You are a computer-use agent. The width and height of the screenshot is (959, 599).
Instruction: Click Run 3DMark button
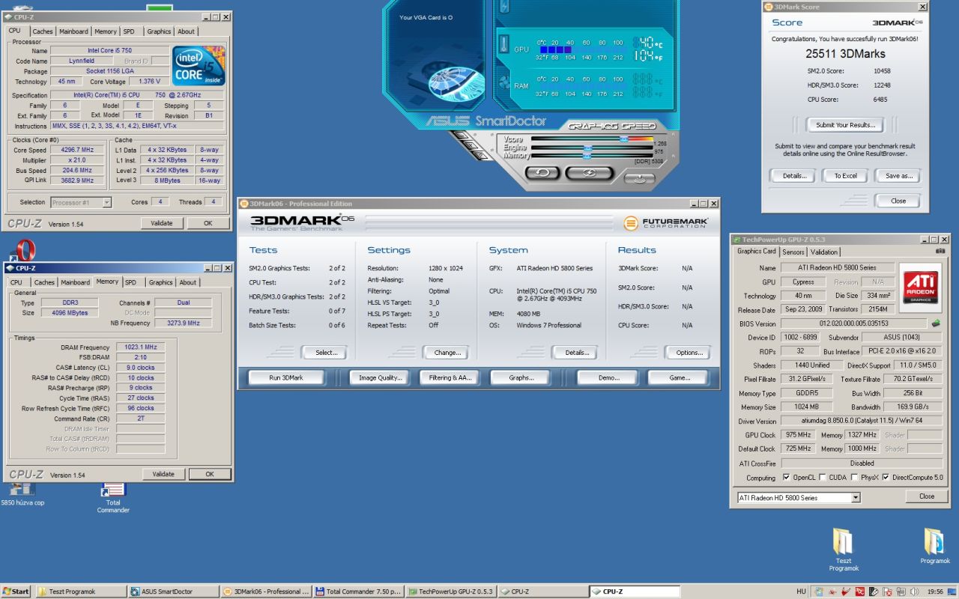click(x=286, y=377)
